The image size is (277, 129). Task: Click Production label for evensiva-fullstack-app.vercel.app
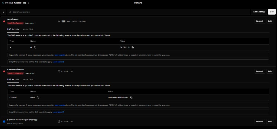tap(67, 121)
